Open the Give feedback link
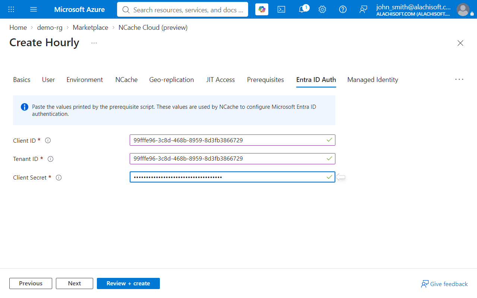477x298 pixels. (444, 284)
